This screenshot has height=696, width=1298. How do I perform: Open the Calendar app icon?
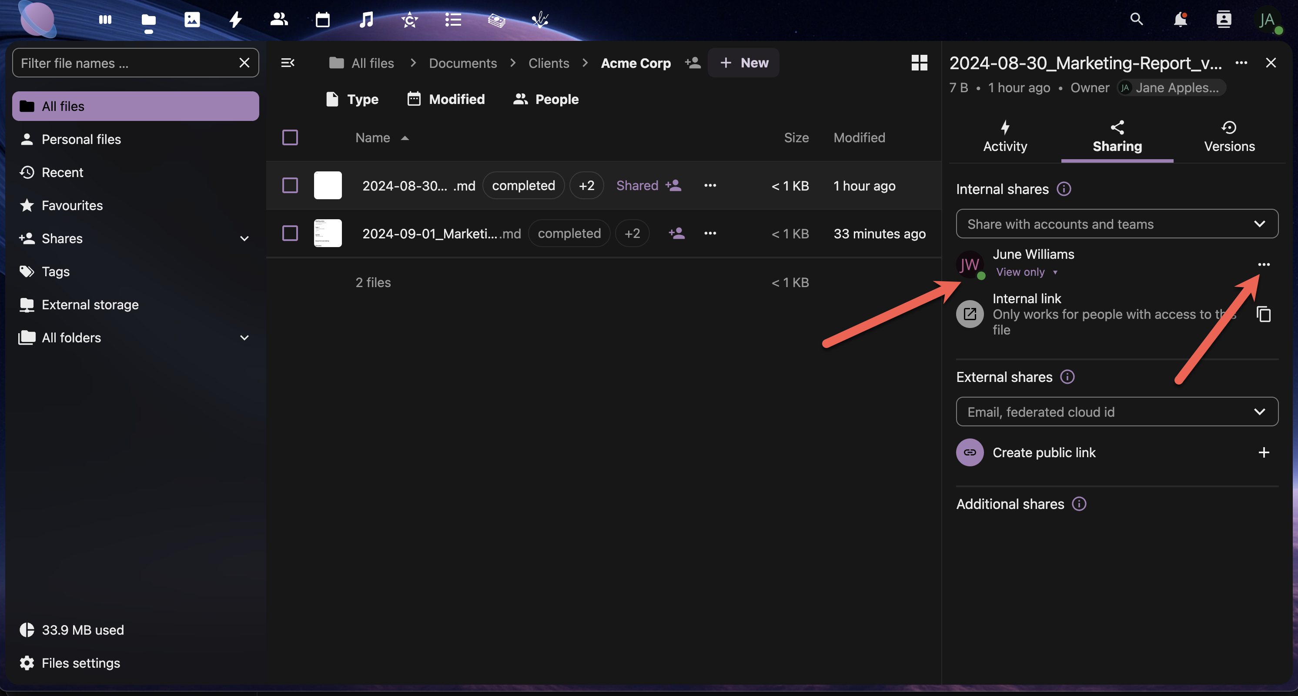[322, 20]
